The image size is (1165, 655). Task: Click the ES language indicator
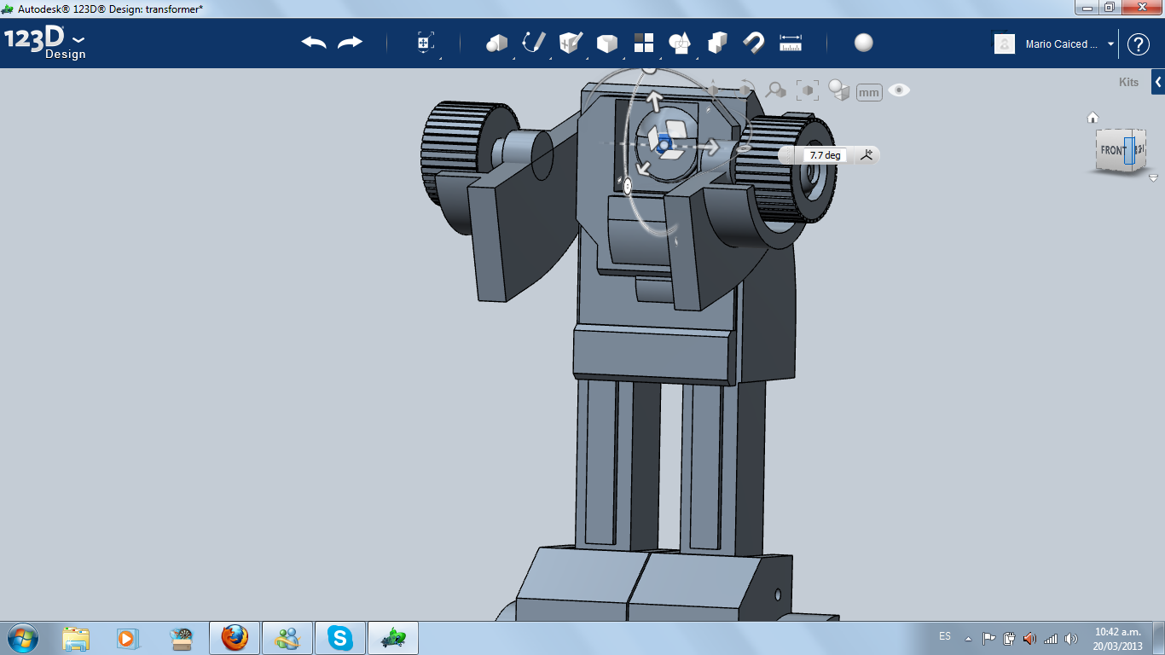[x=945, y=636]
